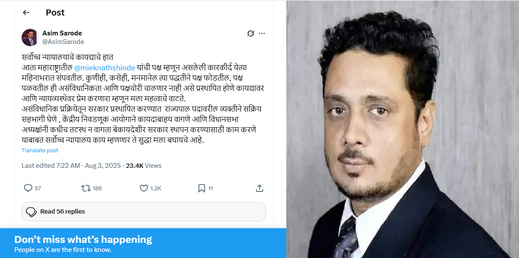Click the Asim Sarode display name
Image resolution: width=519 pixels, height=258 pixels.
click(62, 33)
